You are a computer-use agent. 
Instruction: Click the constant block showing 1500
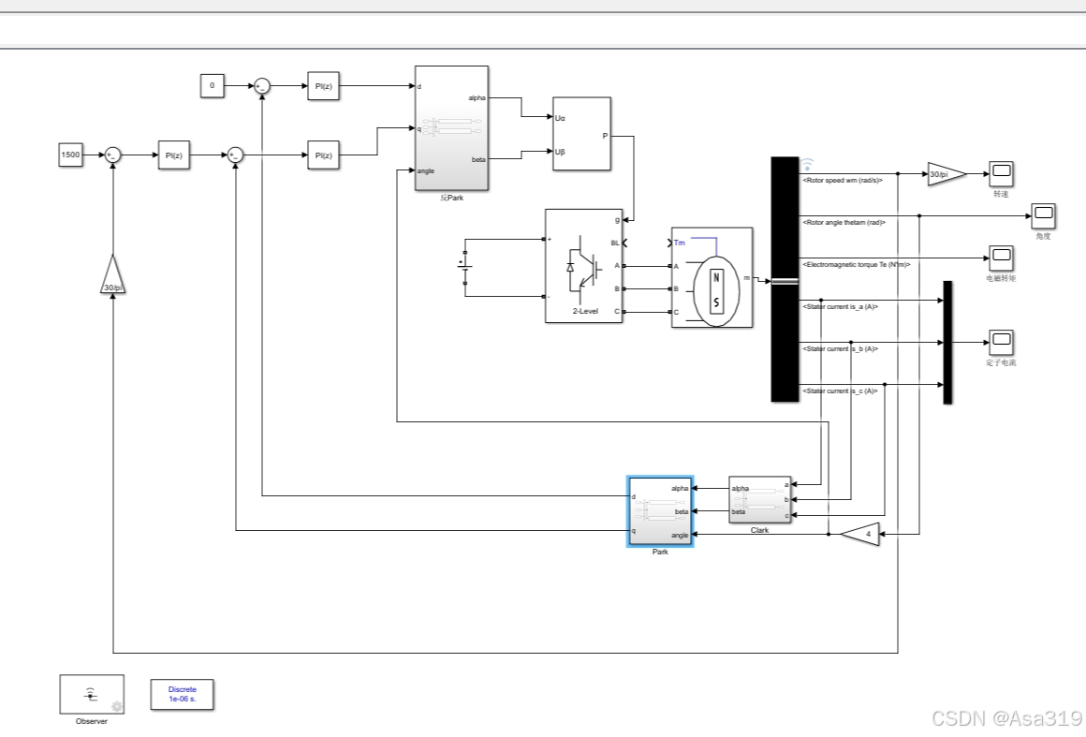click(x=72, y=155)
